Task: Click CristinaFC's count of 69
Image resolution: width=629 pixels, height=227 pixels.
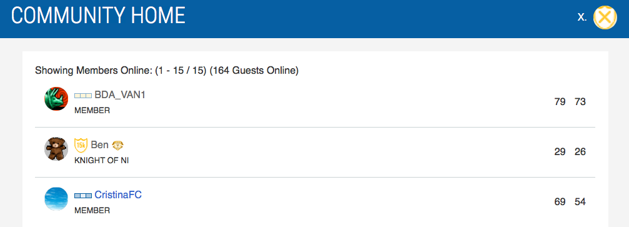Action: (560, 202)
